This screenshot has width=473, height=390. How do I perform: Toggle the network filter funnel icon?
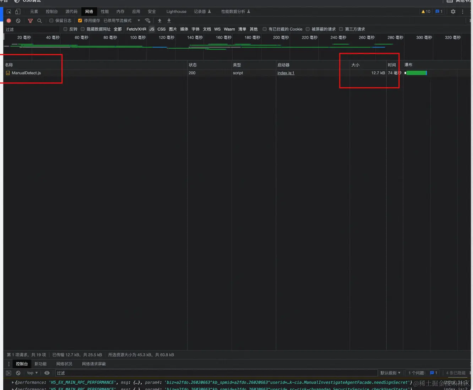[30, 21]
